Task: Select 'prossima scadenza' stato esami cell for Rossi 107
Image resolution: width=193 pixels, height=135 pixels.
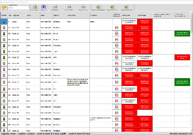Action: [145, 57]
